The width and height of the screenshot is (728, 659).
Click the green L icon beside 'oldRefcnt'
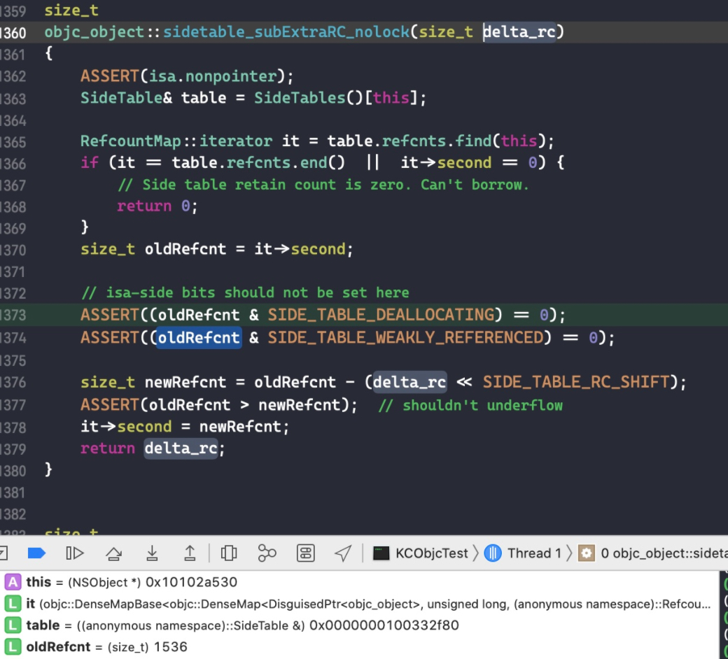pos(13,647)
